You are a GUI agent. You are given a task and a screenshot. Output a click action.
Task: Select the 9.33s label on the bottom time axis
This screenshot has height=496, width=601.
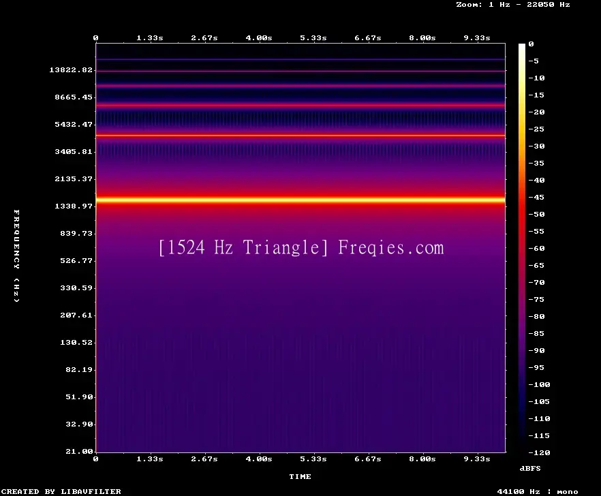pos(477,459)
